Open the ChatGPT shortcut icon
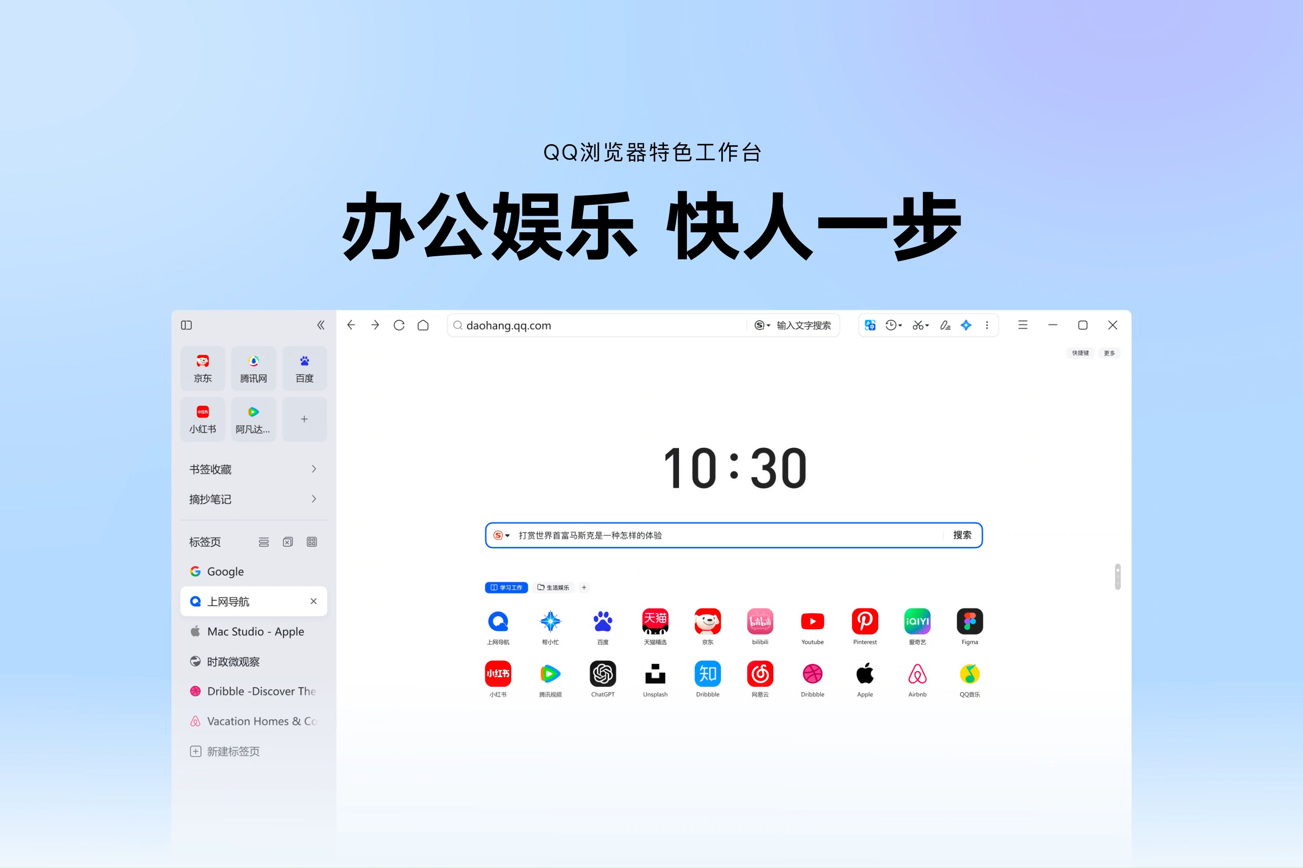Screen dimensions: 1303x868 point(602,675)
